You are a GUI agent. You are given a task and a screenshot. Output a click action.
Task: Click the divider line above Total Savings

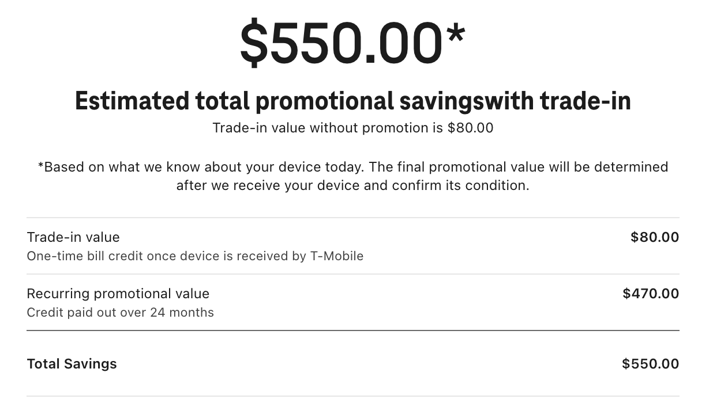coord(353,330)
